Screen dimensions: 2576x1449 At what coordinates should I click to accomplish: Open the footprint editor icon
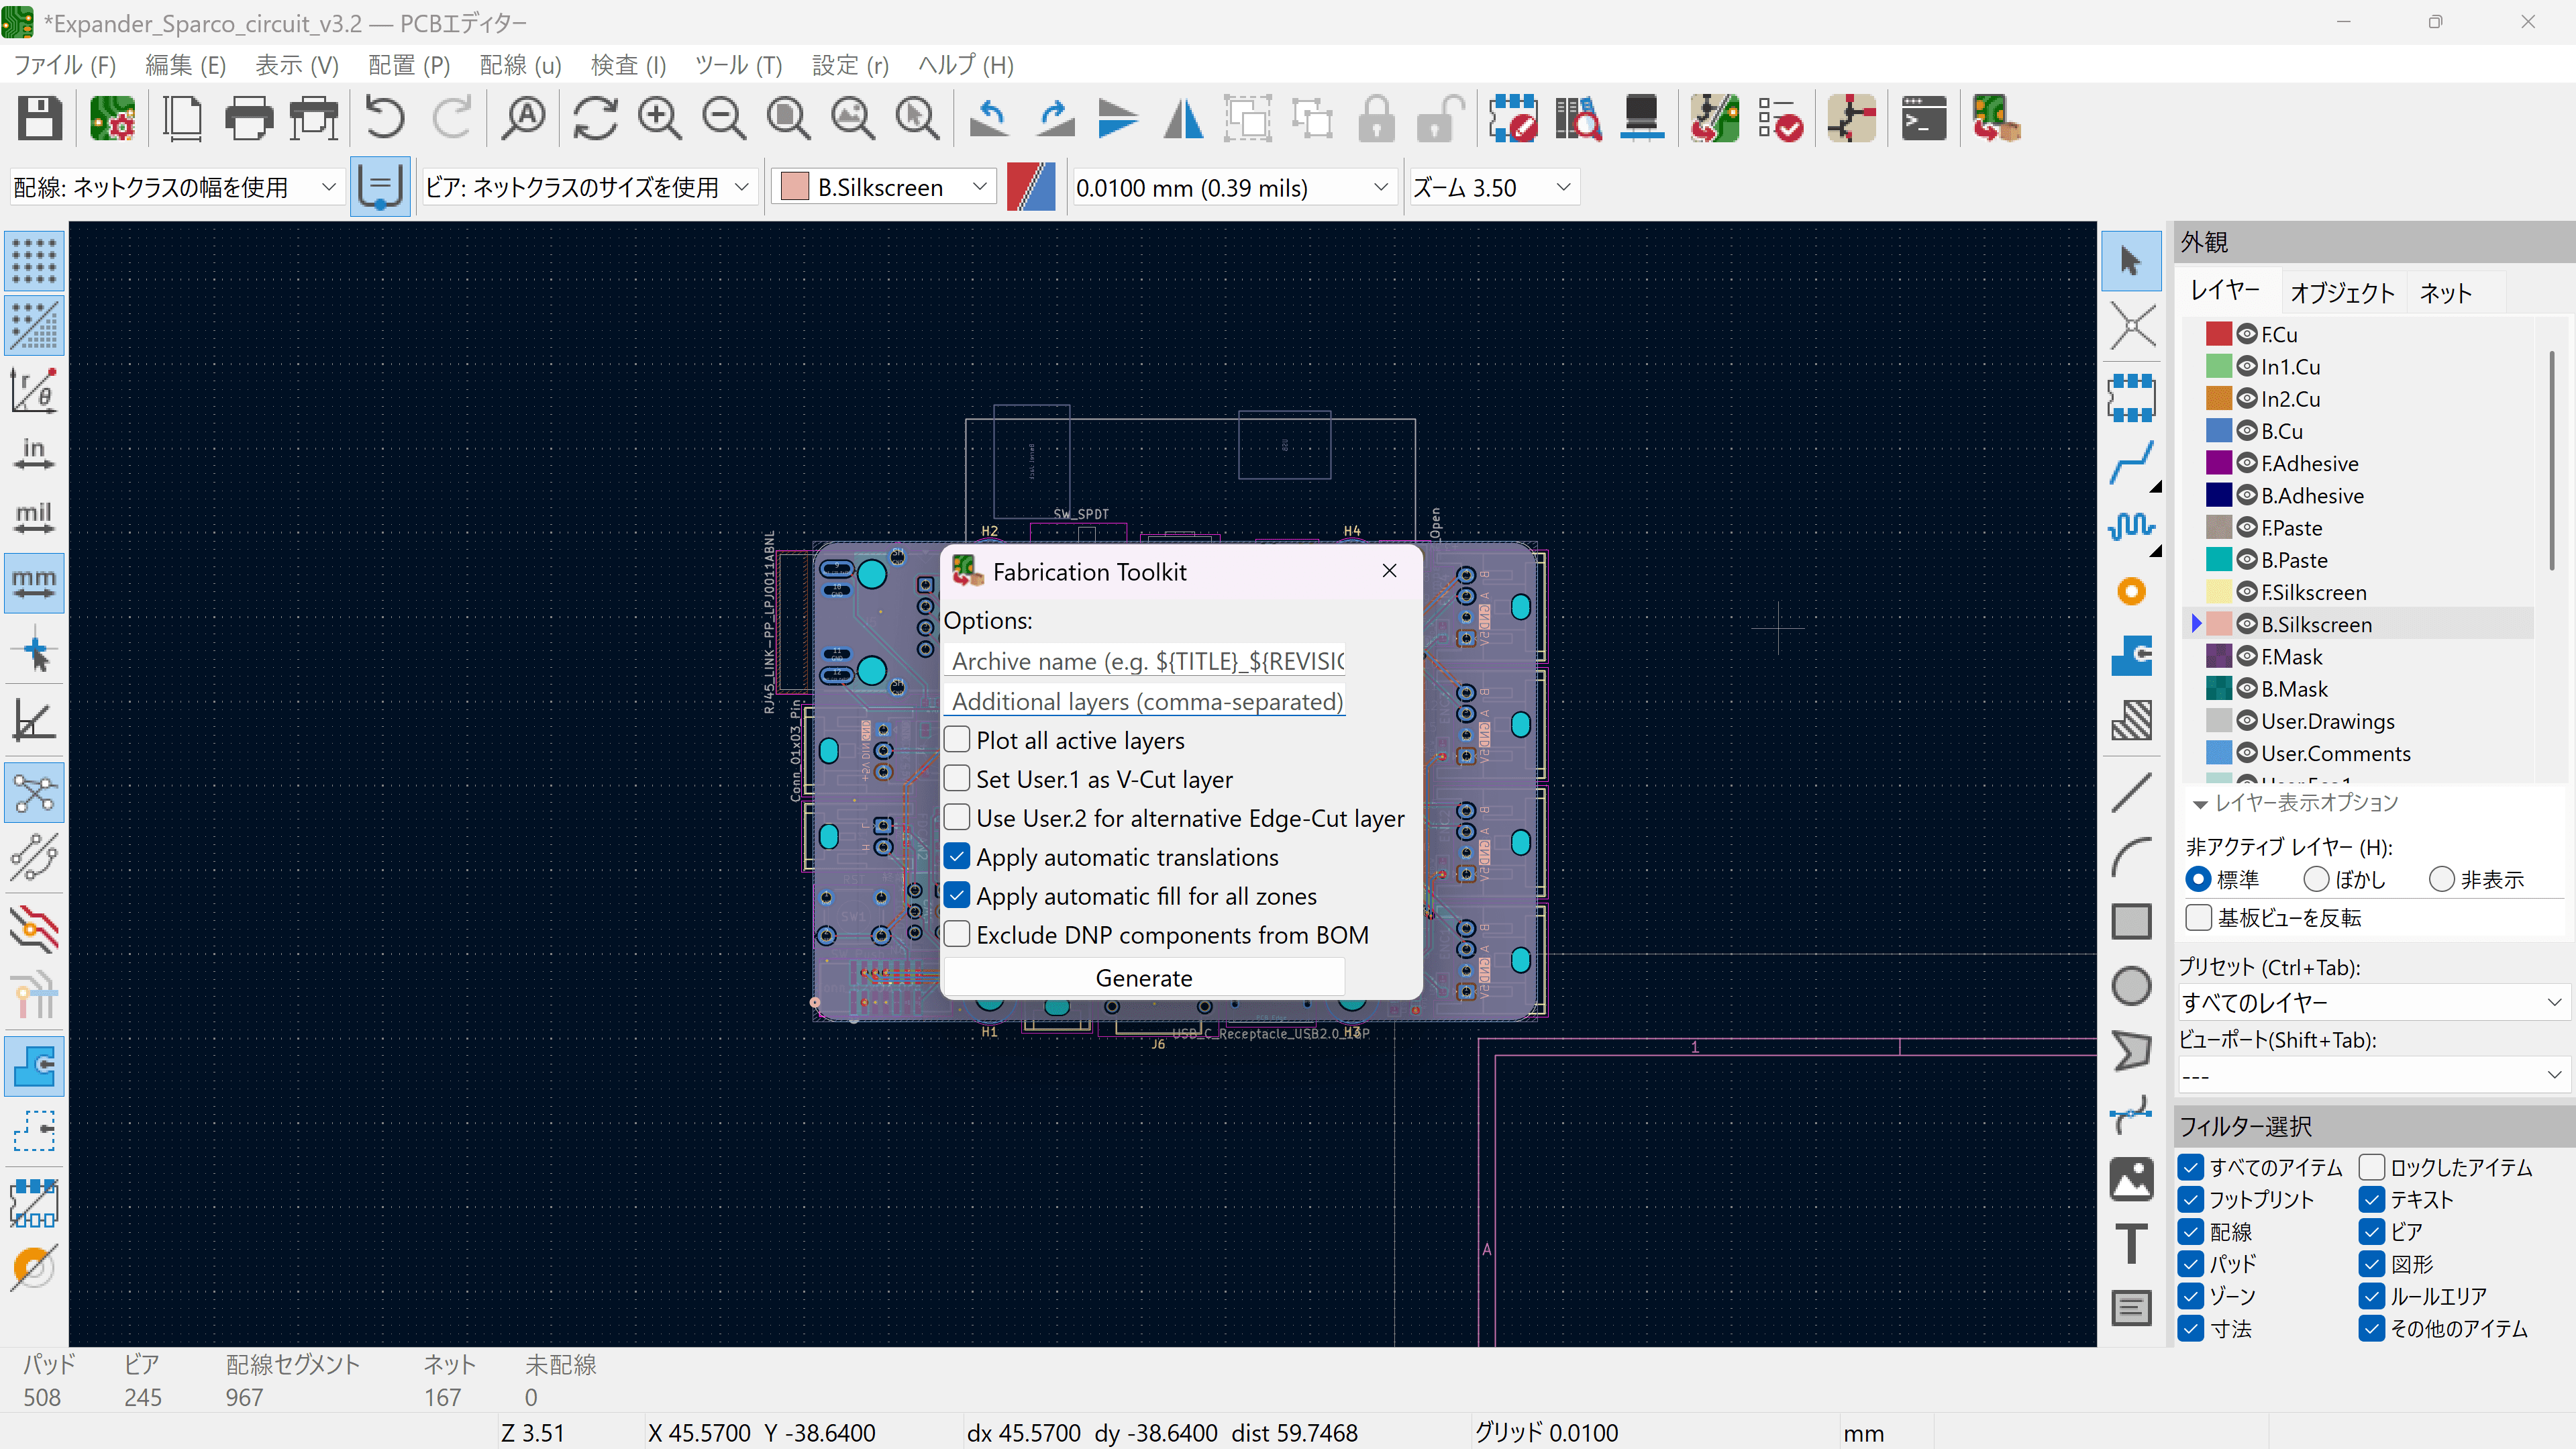click(1513, 119)
